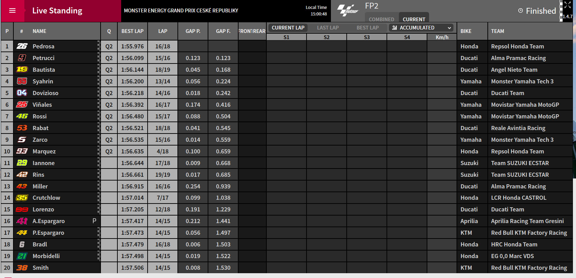The height and width of the screenshot is (278, 576).
Task: Click Pedrosa's number 26 badge
Action: [x=22, y=46]
